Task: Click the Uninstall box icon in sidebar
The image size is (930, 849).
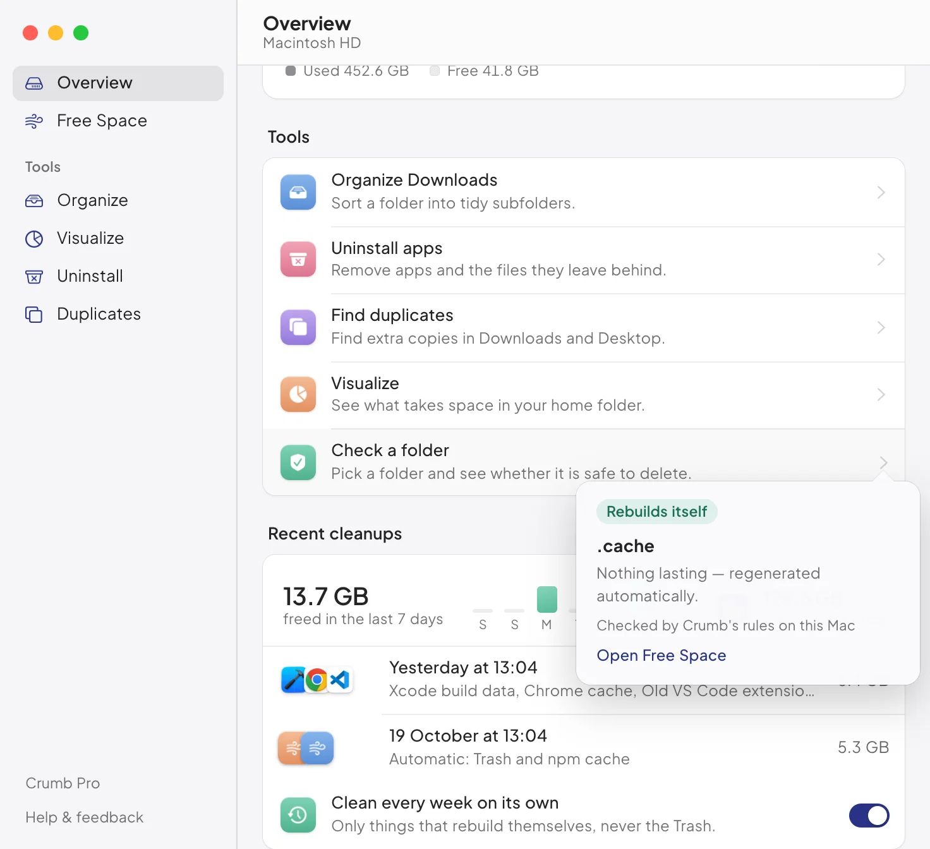Action: tap(34, 277)
